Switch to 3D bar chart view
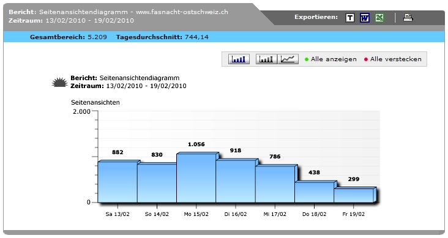The height and width of the screenshot is (238, 448). pos(239,59)
